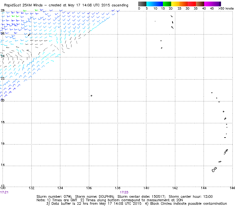The image size is (235, 206).
Task: Click the green 15-20 knots color band
Action: [x=167, y=4]
